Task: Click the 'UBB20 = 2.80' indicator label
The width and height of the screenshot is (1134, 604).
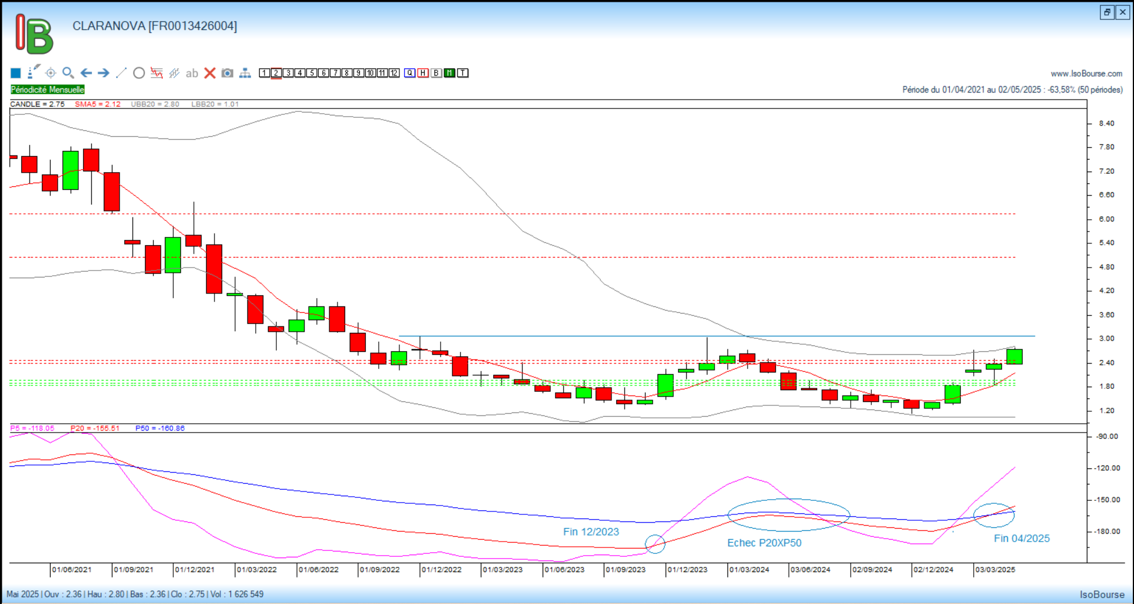Action: pyautogui.click(x=155, y=104)
